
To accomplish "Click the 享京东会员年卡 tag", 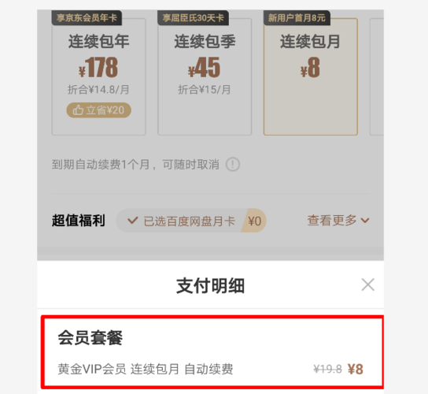I will point(87,18).
